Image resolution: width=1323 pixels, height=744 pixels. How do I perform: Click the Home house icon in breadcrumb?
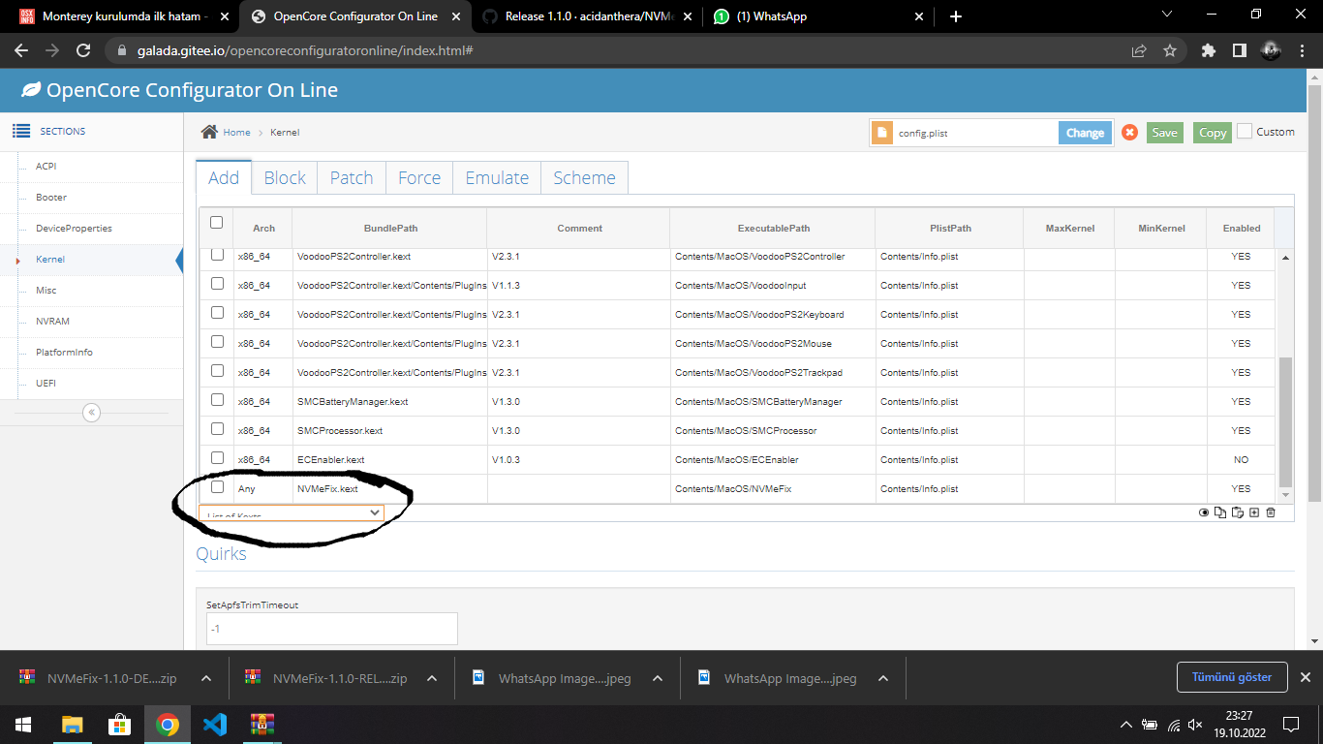pos(208,132)
